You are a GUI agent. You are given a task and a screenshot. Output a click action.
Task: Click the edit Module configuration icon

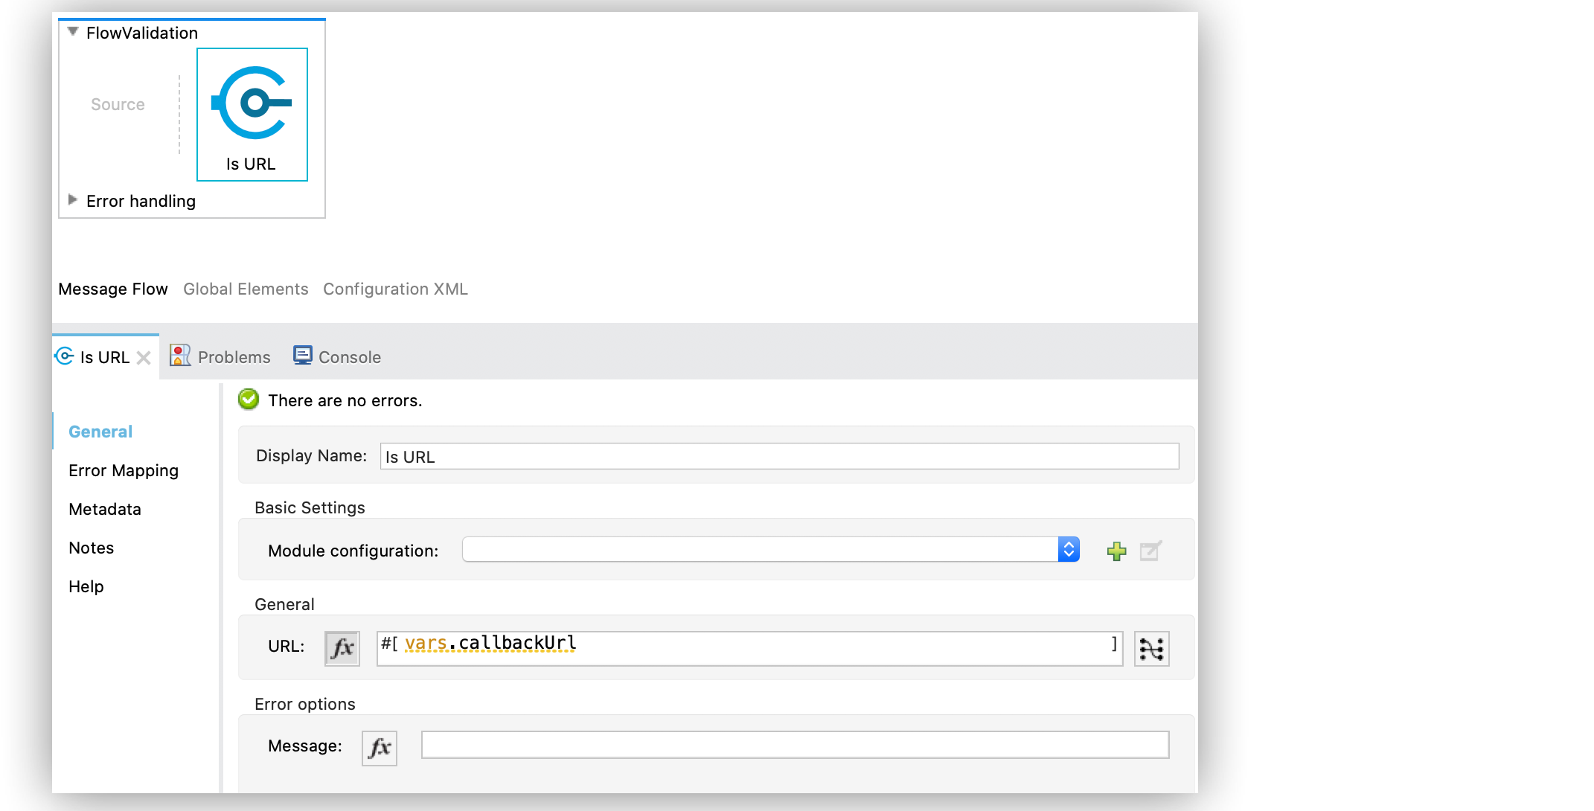click(1150, 551)
